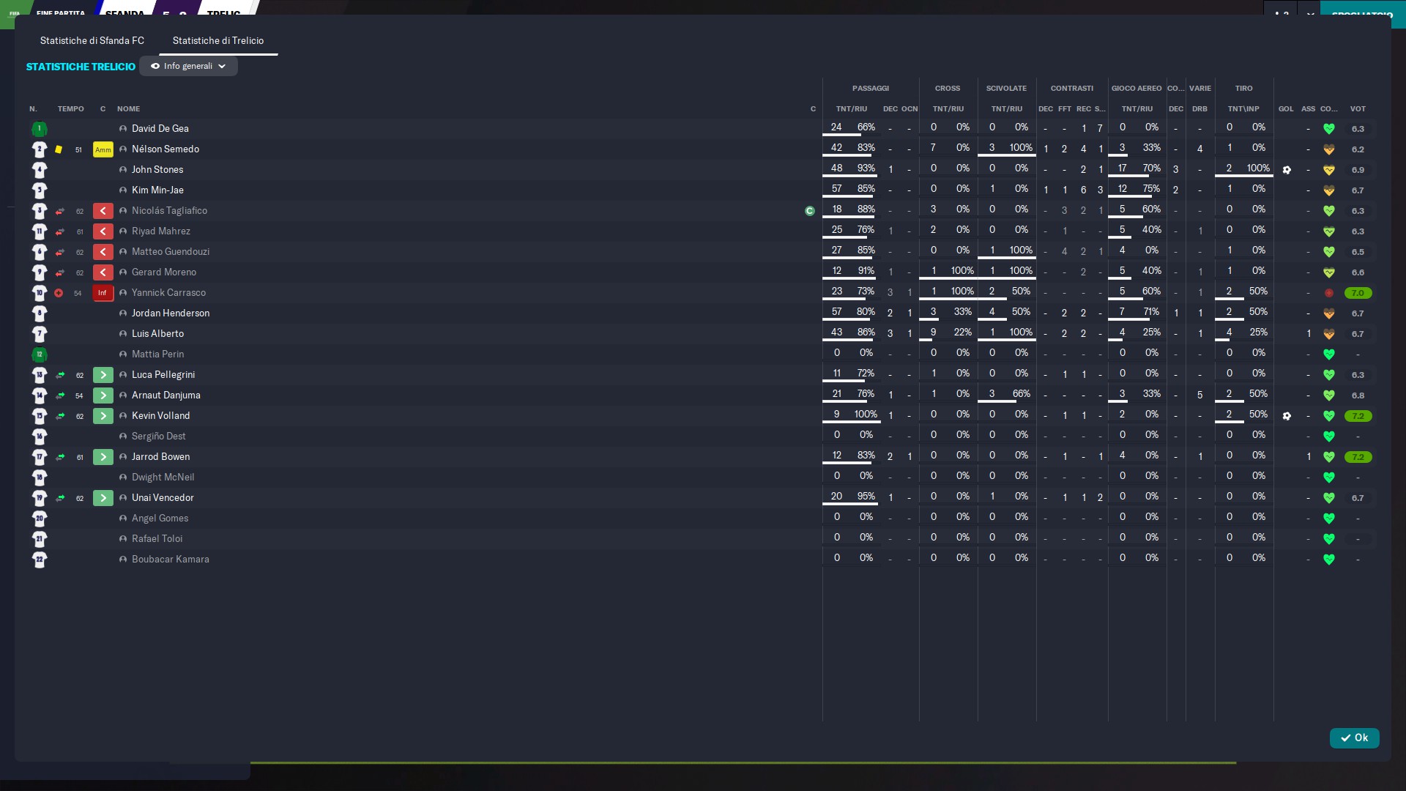Click Kevin Volland's 7.2 rating badge
The height and width of the screenshot is (791, 1406).
pyautogui.click(x=1358, y=416)
